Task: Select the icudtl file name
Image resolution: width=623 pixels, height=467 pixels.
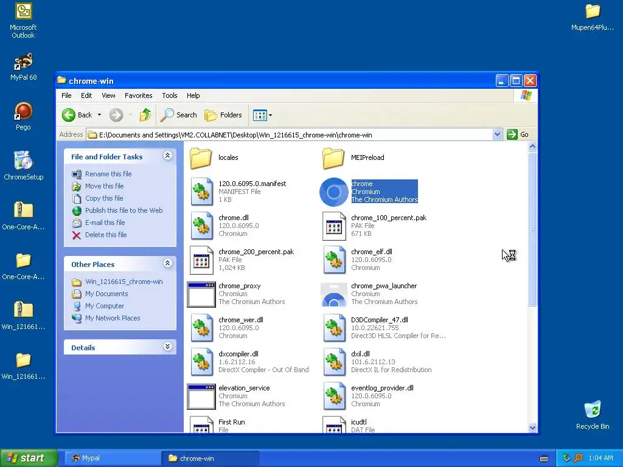Action: 359,422
